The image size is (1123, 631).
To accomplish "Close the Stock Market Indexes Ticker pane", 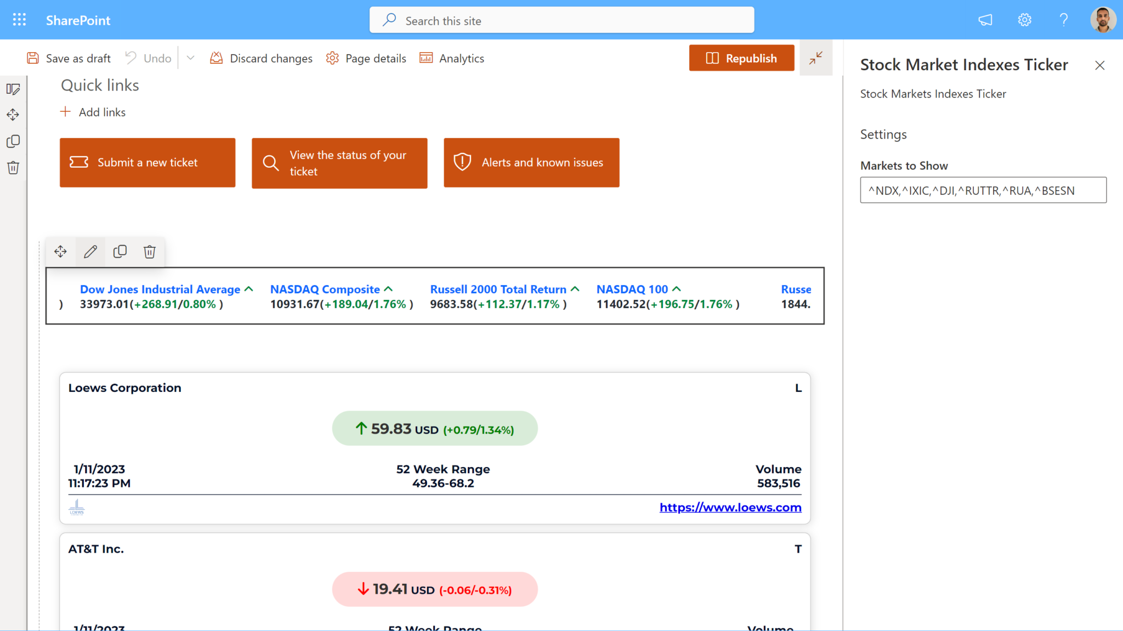I will (x=1099, y=65).
